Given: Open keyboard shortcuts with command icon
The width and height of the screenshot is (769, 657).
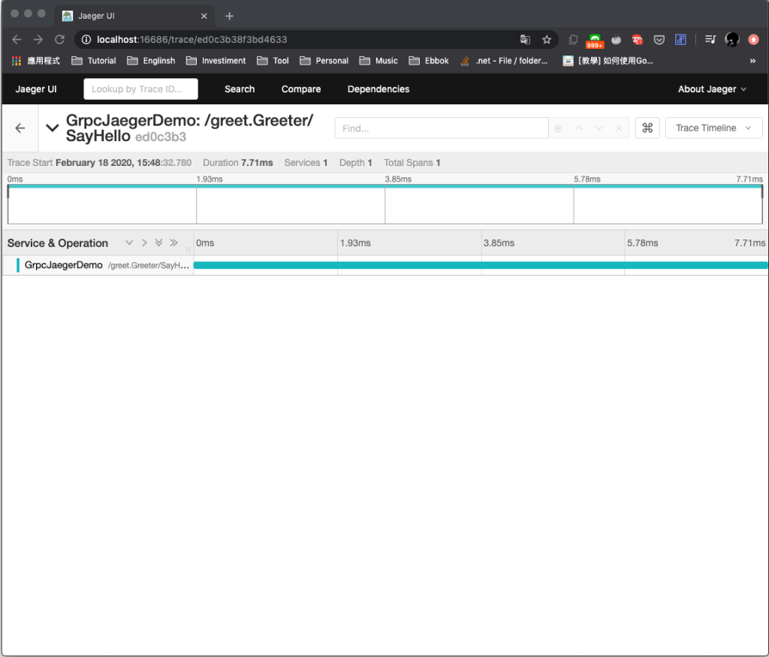Looking at the screenshot, I should pos(647,128).
